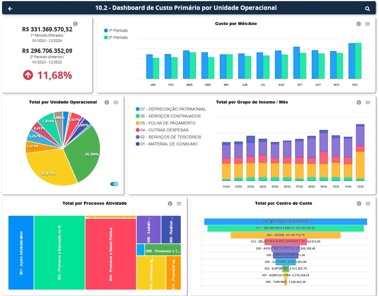Select the 002 - Promover a Educação treemap block
This screenshot has height=296, width=379.
pyautogui.click(x=59, y=253)
